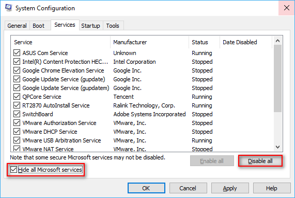
Task: Close the System Configuration window
Action: tap(287, 8)
